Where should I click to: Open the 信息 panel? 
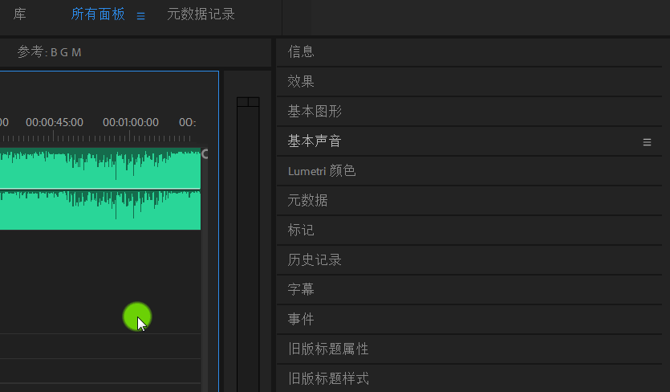click(x=469, y=51)
